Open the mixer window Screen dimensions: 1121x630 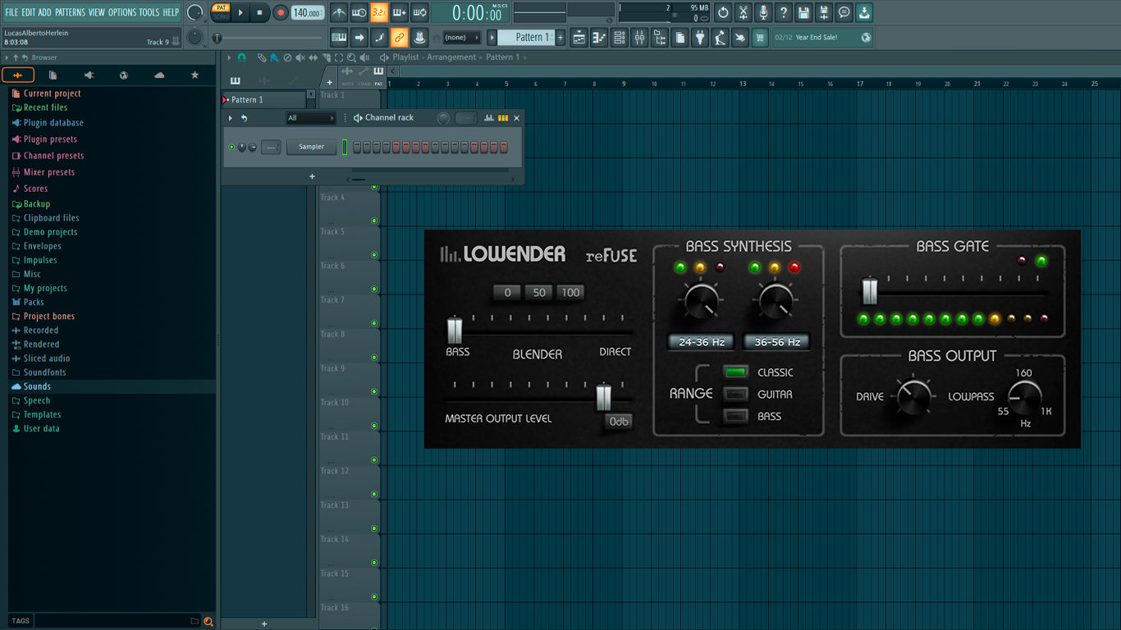(x=639, y=37)
